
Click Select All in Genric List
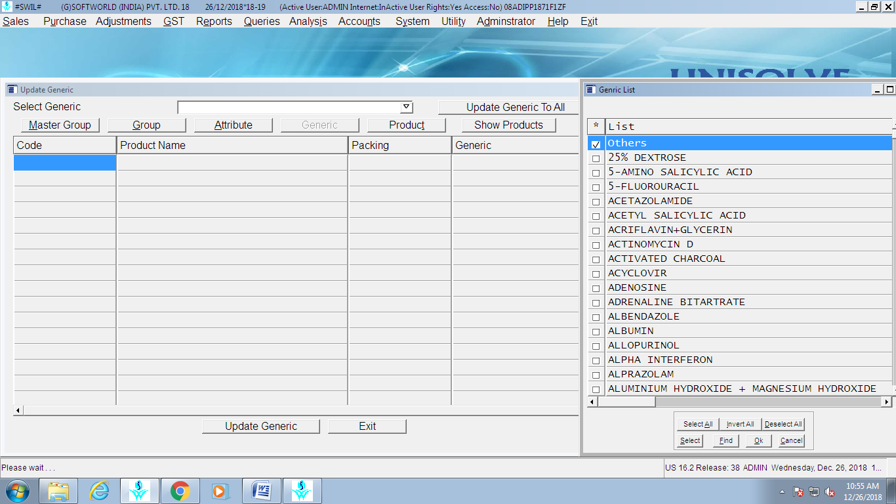click(698, 424)
